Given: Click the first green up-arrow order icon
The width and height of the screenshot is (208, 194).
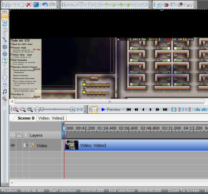Looking at the screenshot, I should (x=106, y=5).
